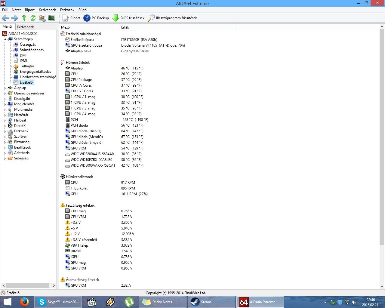Expand the Megjelenítés tree node
Image resolution: width=385 pixels, height=308 pixels.
click(5, 104)
